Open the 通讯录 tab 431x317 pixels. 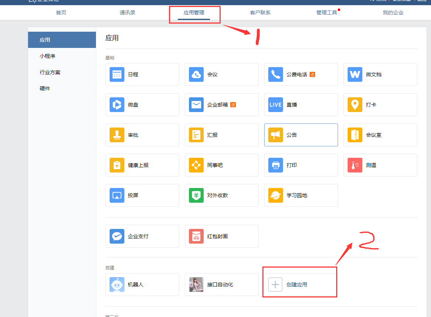point(128,13)
